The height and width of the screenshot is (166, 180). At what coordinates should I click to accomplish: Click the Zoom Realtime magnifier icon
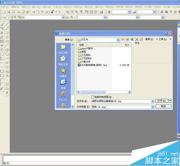[x=72, y=12]
